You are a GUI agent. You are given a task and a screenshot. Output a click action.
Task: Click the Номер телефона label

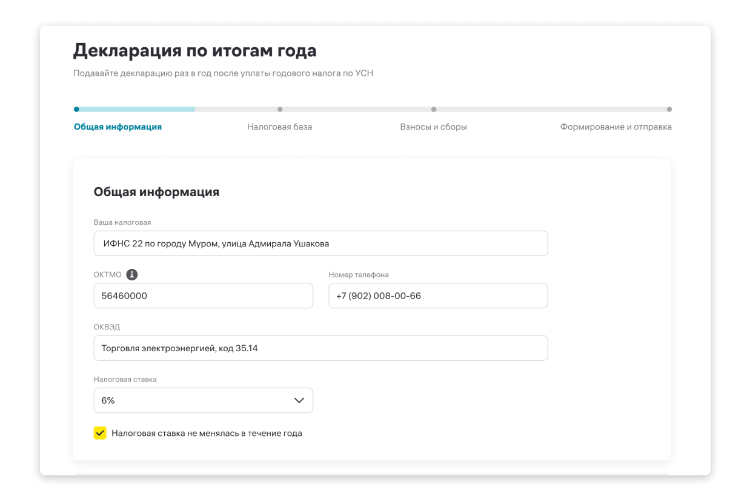[x=359, y=274]
